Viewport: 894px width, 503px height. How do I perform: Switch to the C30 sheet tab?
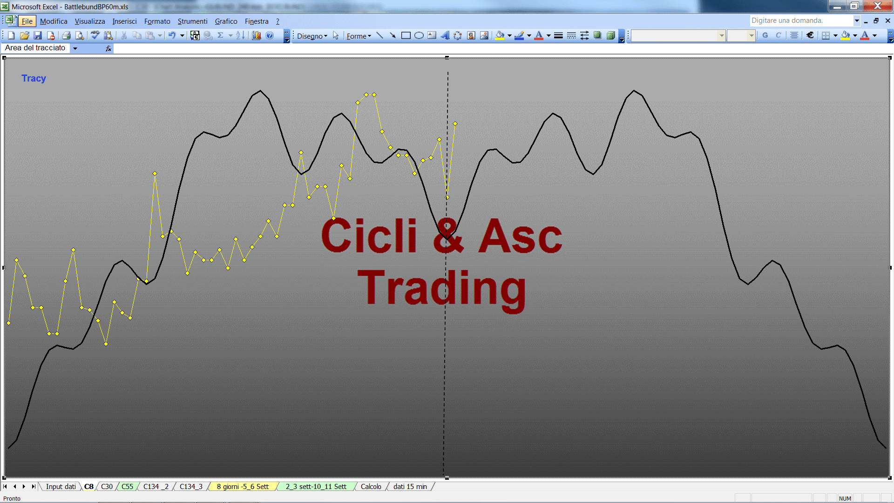(107, 486)
